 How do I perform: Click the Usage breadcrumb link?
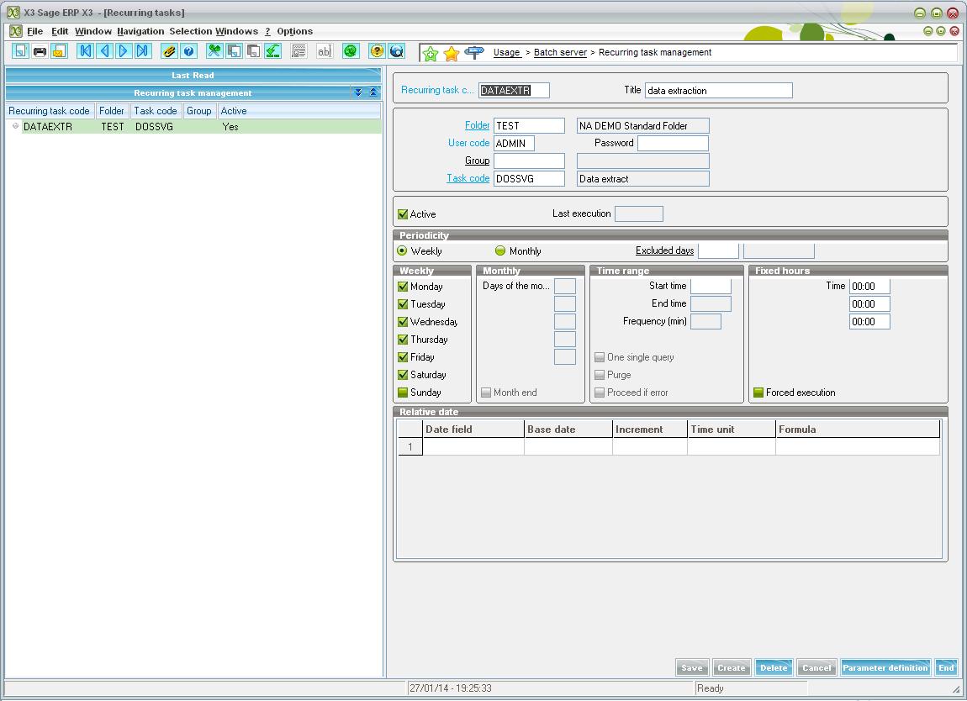pyautogui.click(x=507, y=52)
